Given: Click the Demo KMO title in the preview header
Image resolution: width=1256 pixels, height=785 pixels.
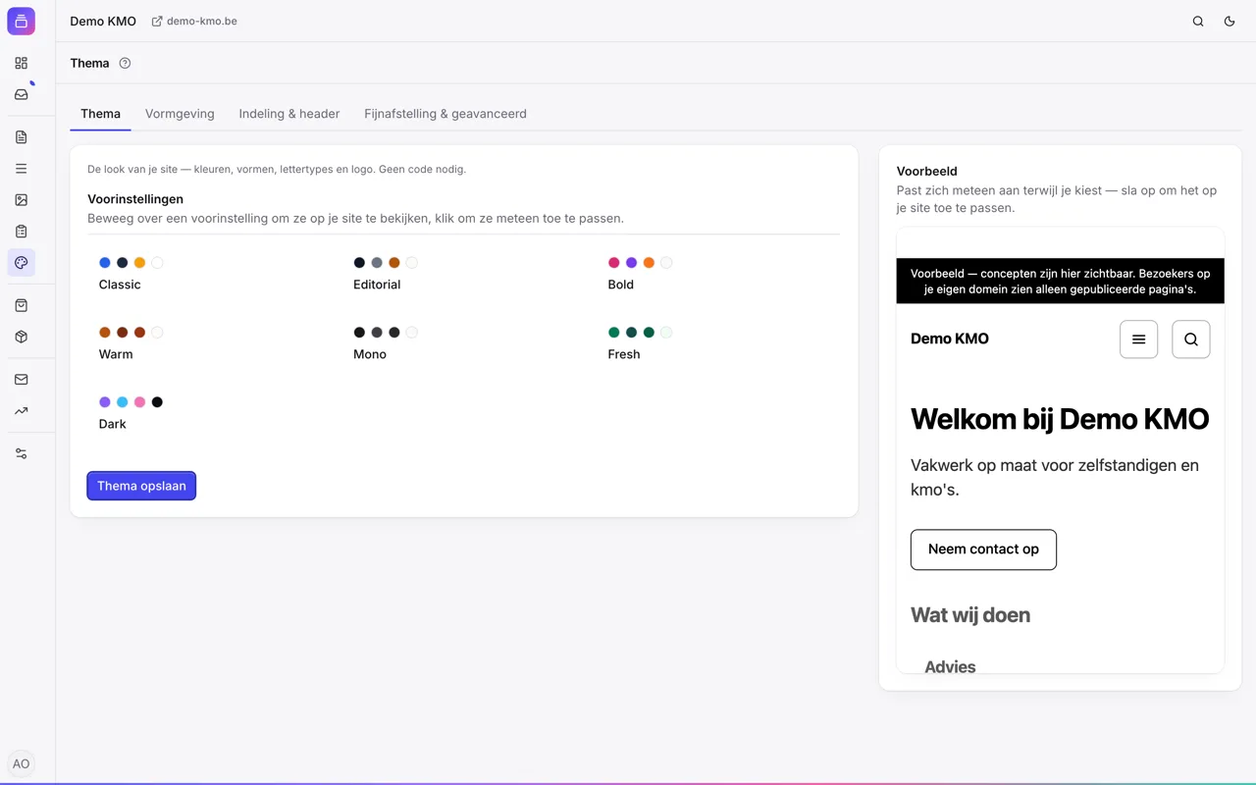Looking at the screenshot, I should click(x=950, y=339).
